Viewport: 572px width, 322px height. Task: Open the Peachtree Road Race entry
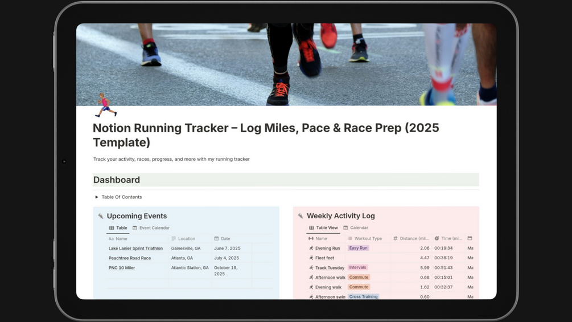(130, 258)
